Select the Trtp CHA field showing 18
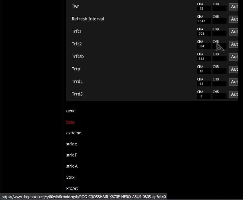 tap(204, 71)
